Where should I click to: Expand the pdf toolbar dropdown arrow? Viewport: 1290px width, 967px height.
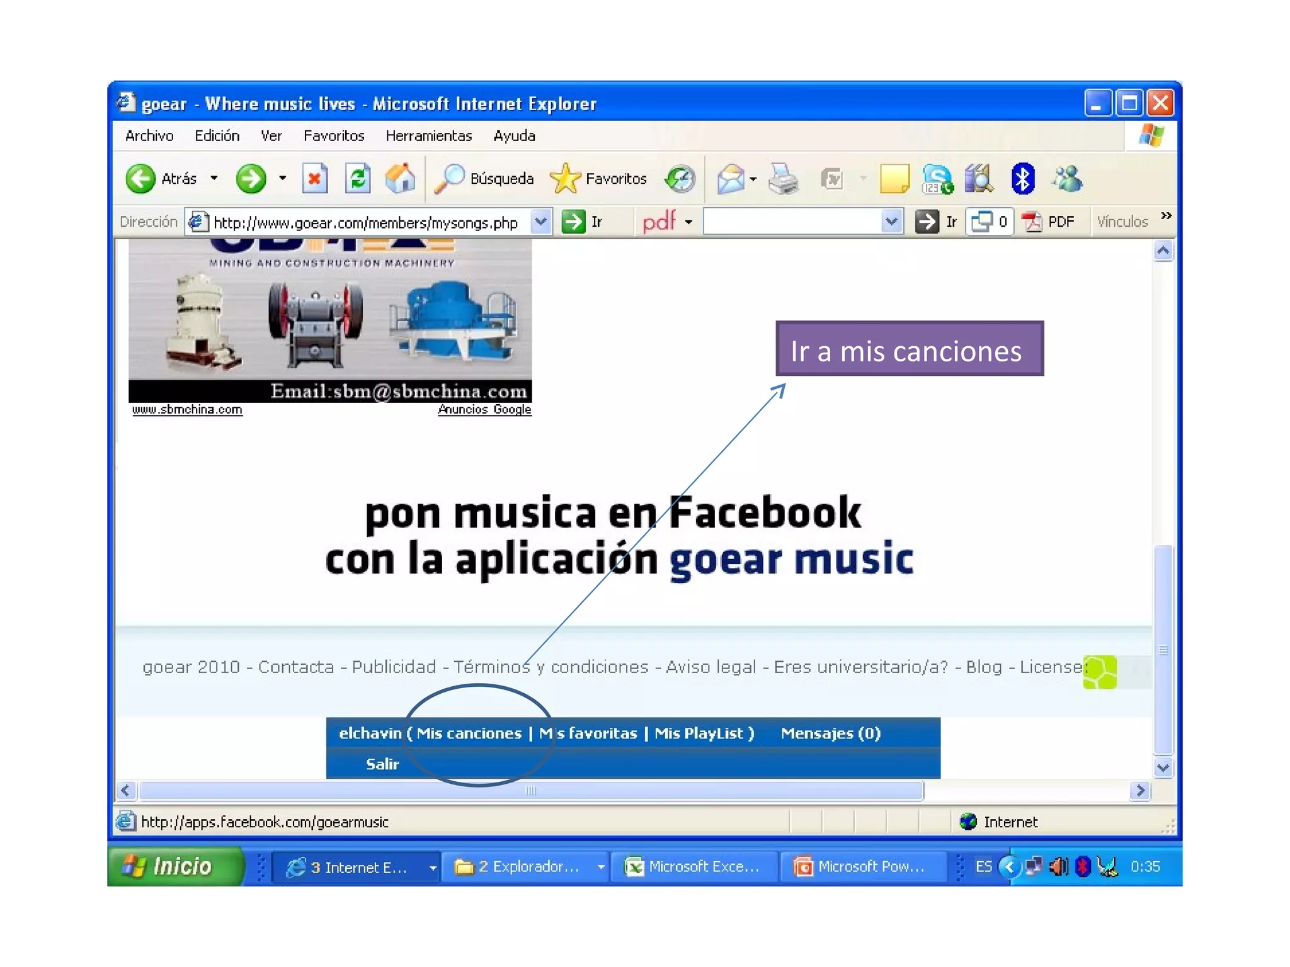(x=688, y=222)
